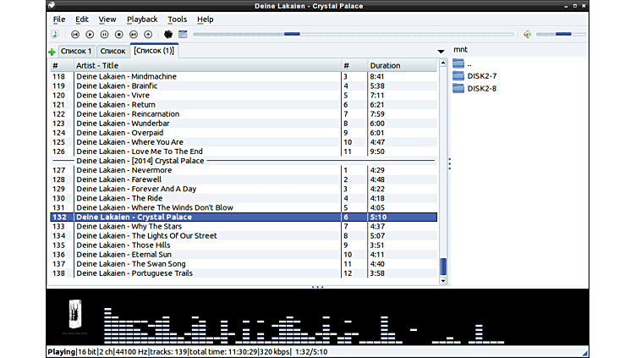Click the seek bar in the toolbar
This screenshot has height=358, width=636.
click(x=353, y=35)
